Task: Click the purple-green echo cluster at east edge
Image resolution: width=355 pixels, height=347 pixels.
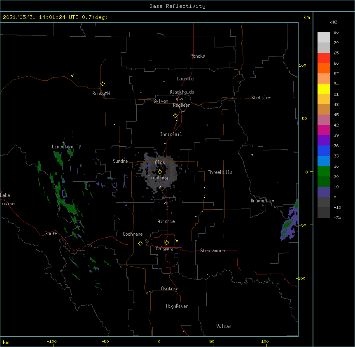Action: point(290,220)
